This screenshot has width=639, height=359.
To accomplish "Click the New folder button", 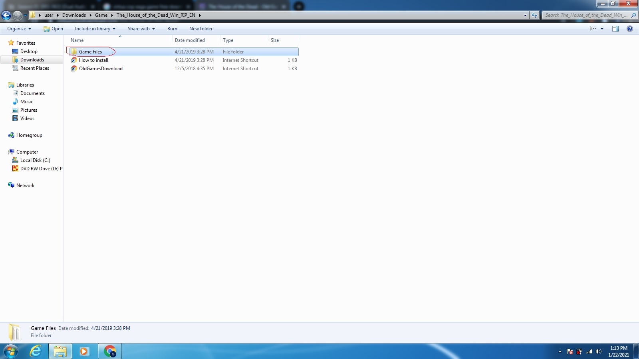I will coord(201,29).
